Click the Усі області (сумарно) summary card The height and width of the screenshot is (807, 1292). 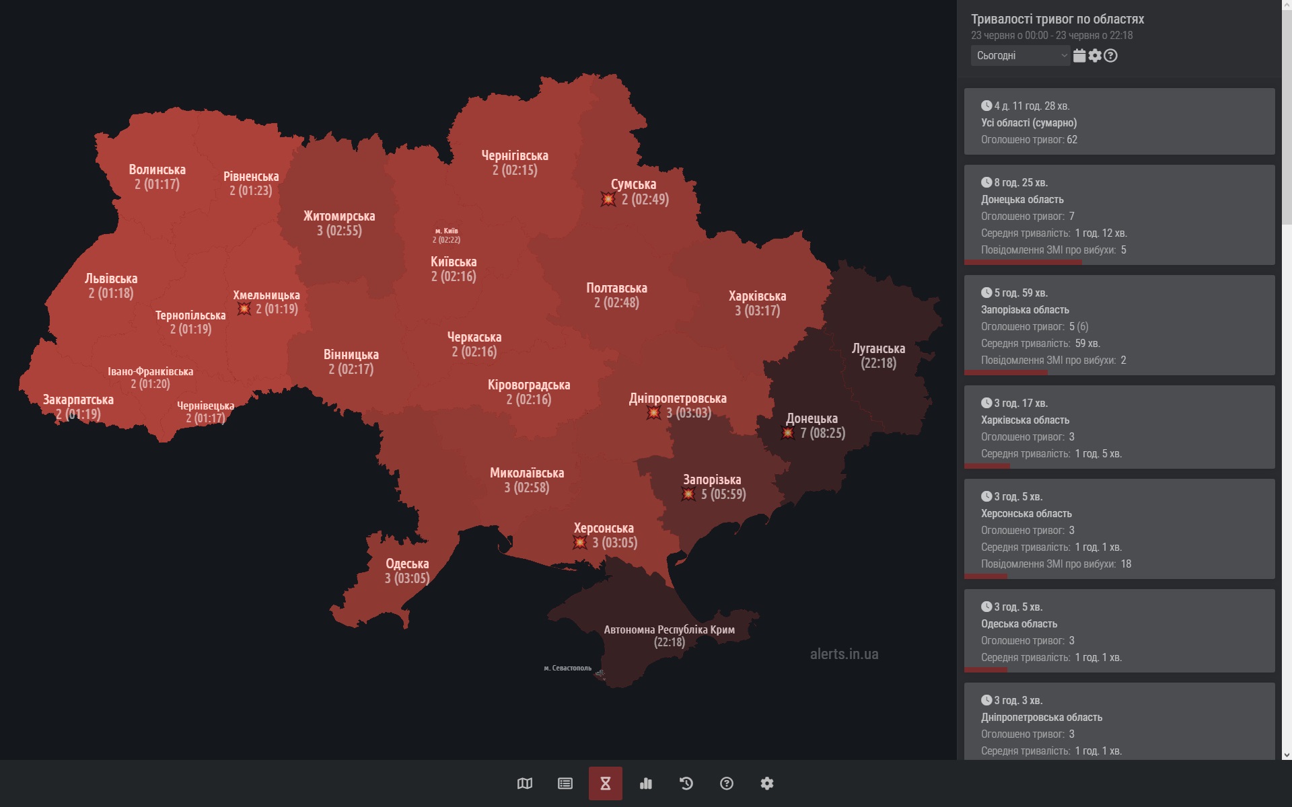pyautogui.click(x=1119, y=122)
